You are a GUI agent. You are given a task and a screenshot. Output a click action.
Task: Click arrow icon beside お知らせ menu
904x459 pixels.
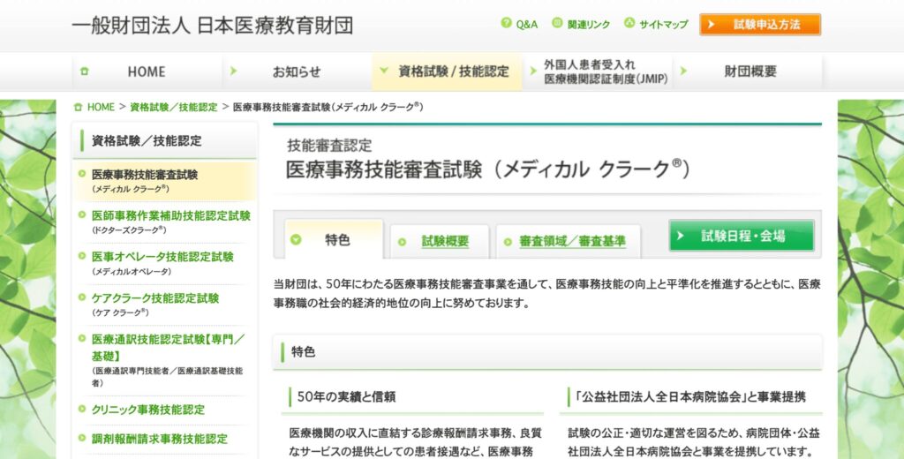[233, 71]
